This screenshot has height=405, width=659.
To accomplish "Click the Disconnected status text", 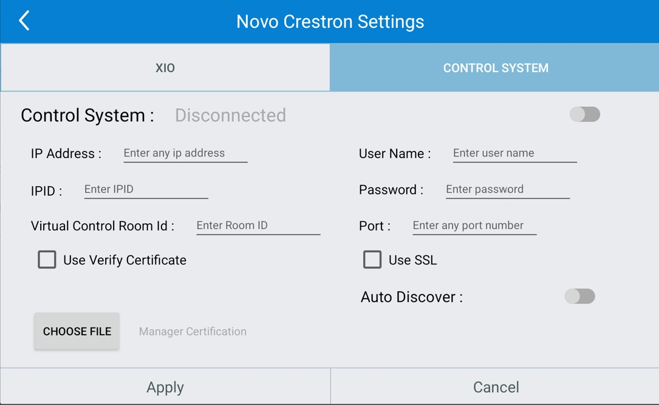I will (230, 115).
